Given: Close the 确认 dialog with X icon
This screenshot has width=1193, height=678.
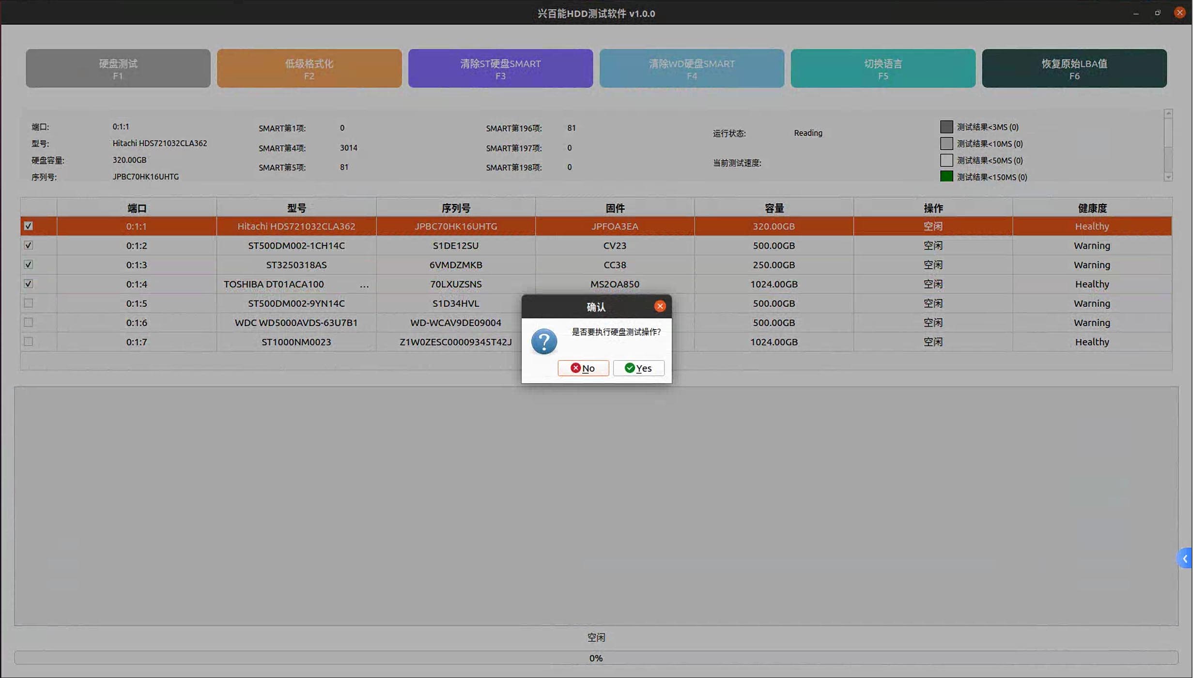Looking at the screenshot, I should point(660,306).
